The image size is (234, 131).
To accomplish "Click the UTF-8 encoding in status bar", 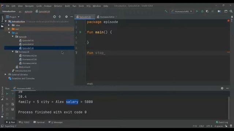I will (209, 126).
